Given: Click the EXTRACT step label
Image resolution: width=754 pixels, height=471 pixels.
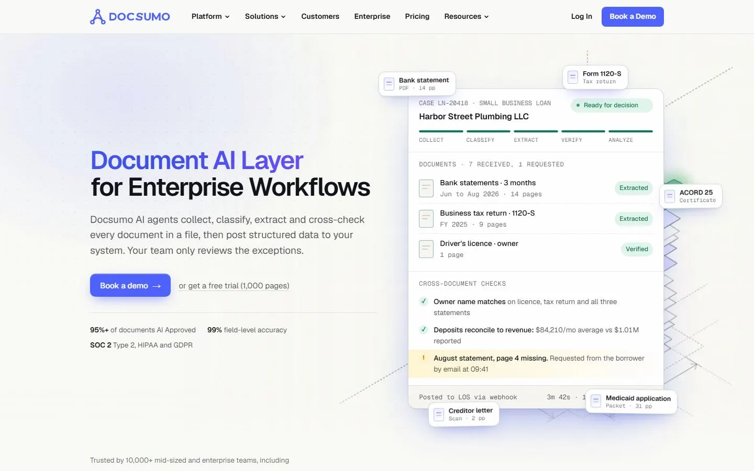Looking at the screenshot, I should (x=526, y=140).
